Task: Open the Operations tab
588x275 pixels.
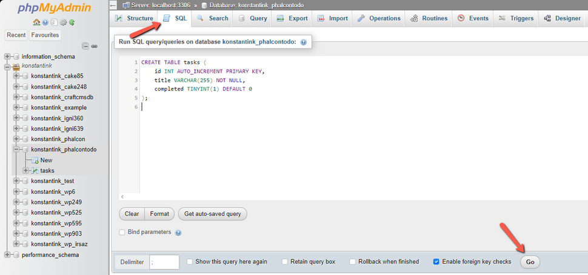Action: [x=378, y=18]
